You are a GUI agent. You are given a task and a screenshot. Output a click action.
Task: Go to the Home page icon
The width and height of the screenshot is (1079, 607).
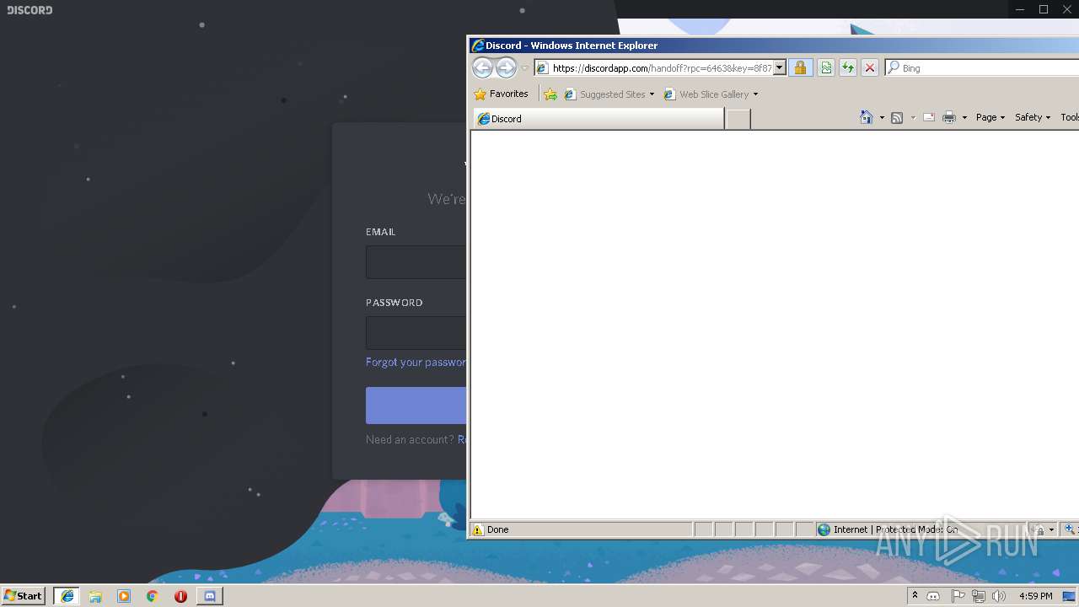(867, 117)
